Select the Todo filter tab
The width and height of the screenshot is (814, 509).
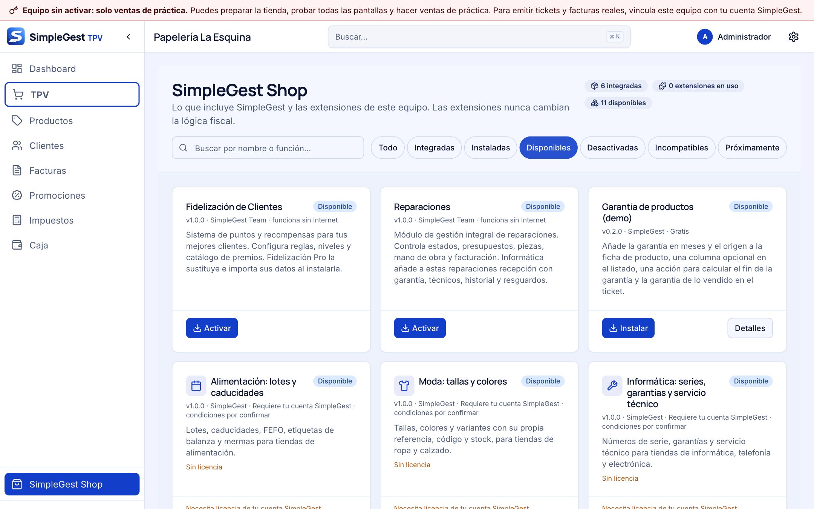click(388, 148)
